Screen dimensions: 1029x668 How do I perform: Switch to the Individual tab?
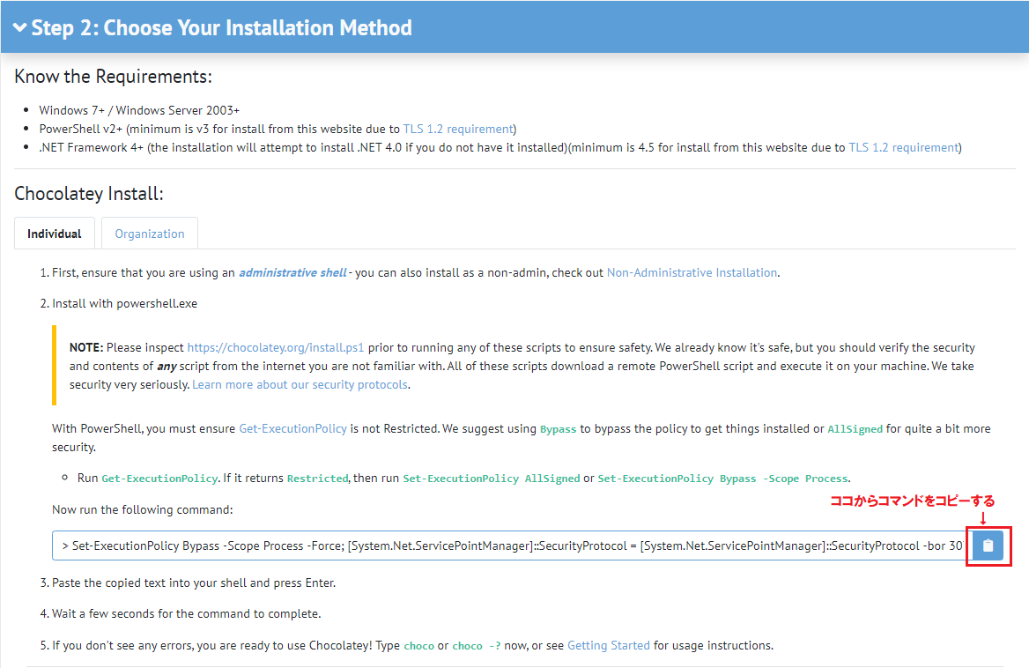tap(55, 234)
